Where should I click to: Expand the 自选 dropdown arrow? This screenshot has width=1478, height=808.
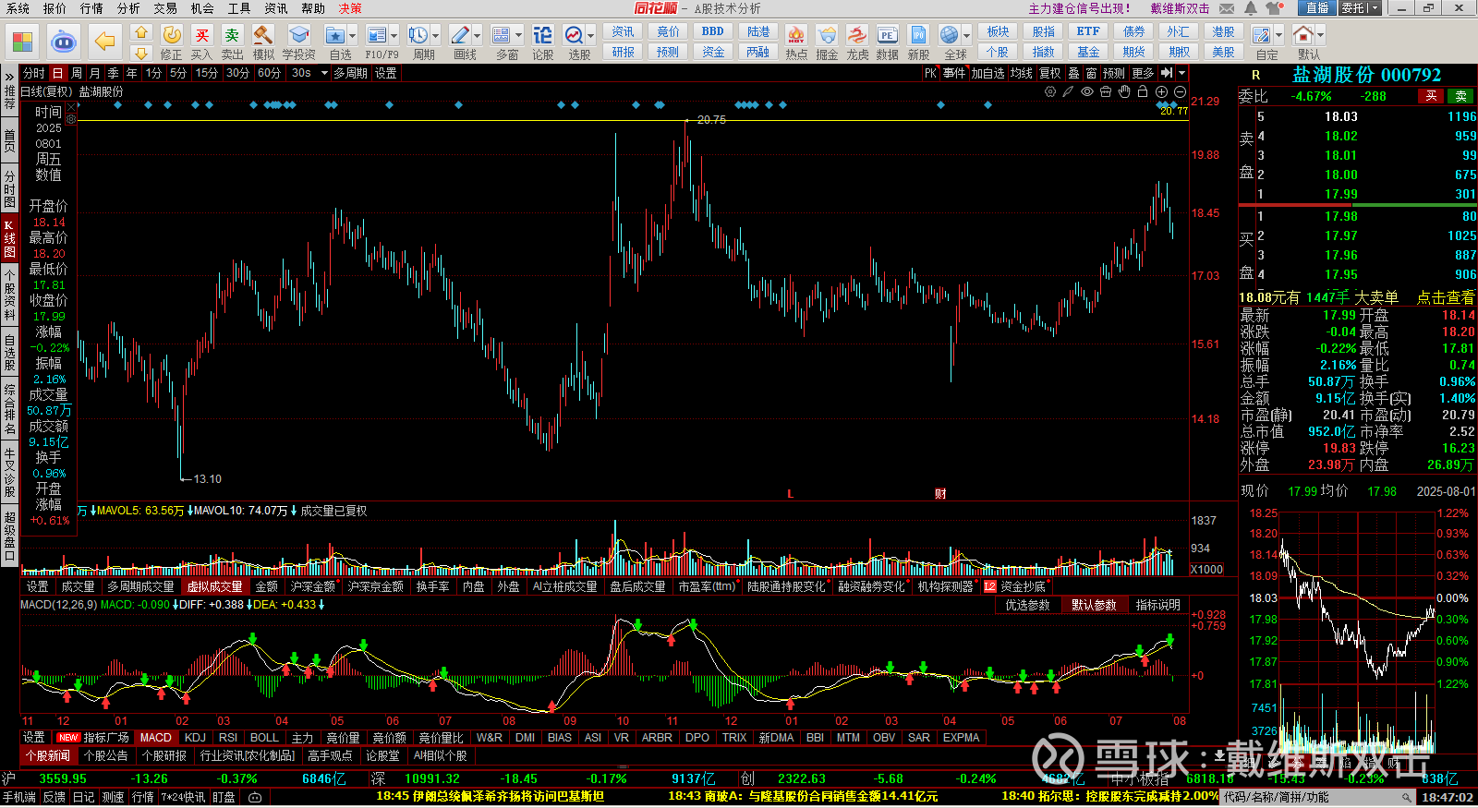(352, 36)
